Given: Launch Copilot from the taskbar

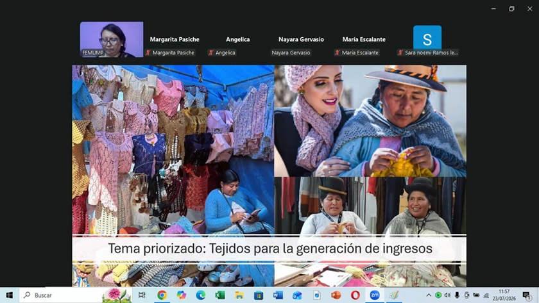Looking at the screenshot, I should click(181, 295).
